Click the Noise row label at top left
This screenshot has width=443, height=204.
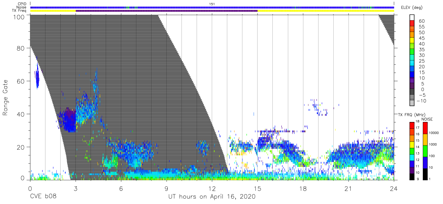[x=22, y=7]
